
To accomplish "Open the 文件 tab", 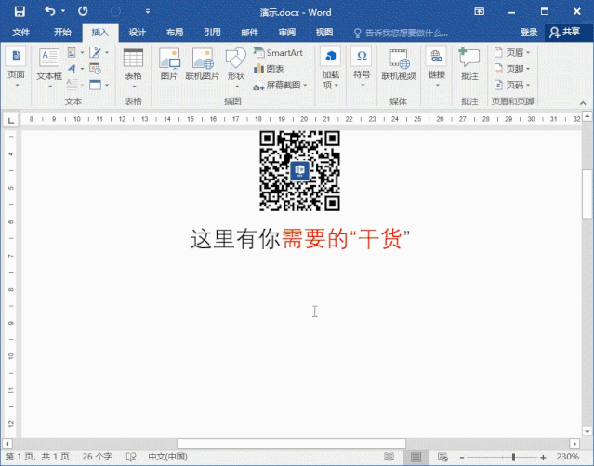I will (20, 33).
